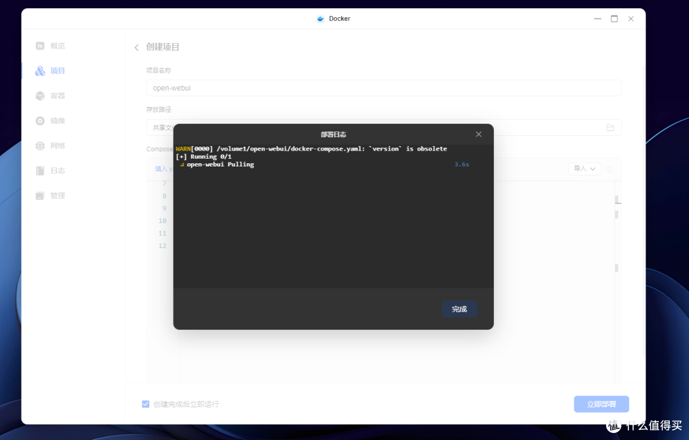This screenshot has height=440, width=689.
Task: Click the 镜像 disc icon
Action: (x=40, y=121)
